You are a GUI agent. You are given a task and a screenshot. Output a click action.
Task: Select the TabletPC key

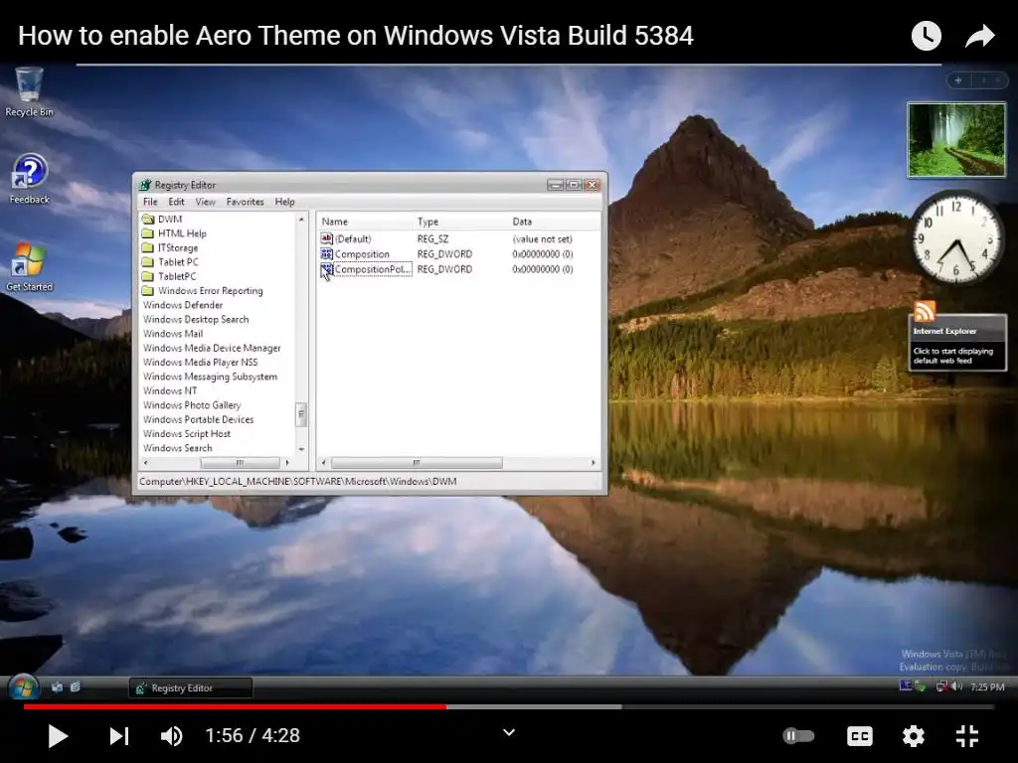169,276
